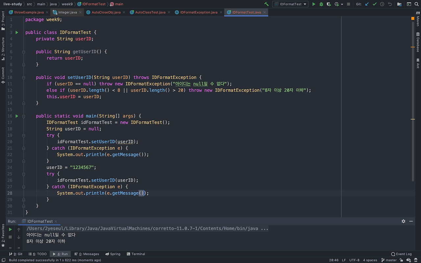
Task: Show more Run panel actions left chevron
Action: tap(11, 248)
